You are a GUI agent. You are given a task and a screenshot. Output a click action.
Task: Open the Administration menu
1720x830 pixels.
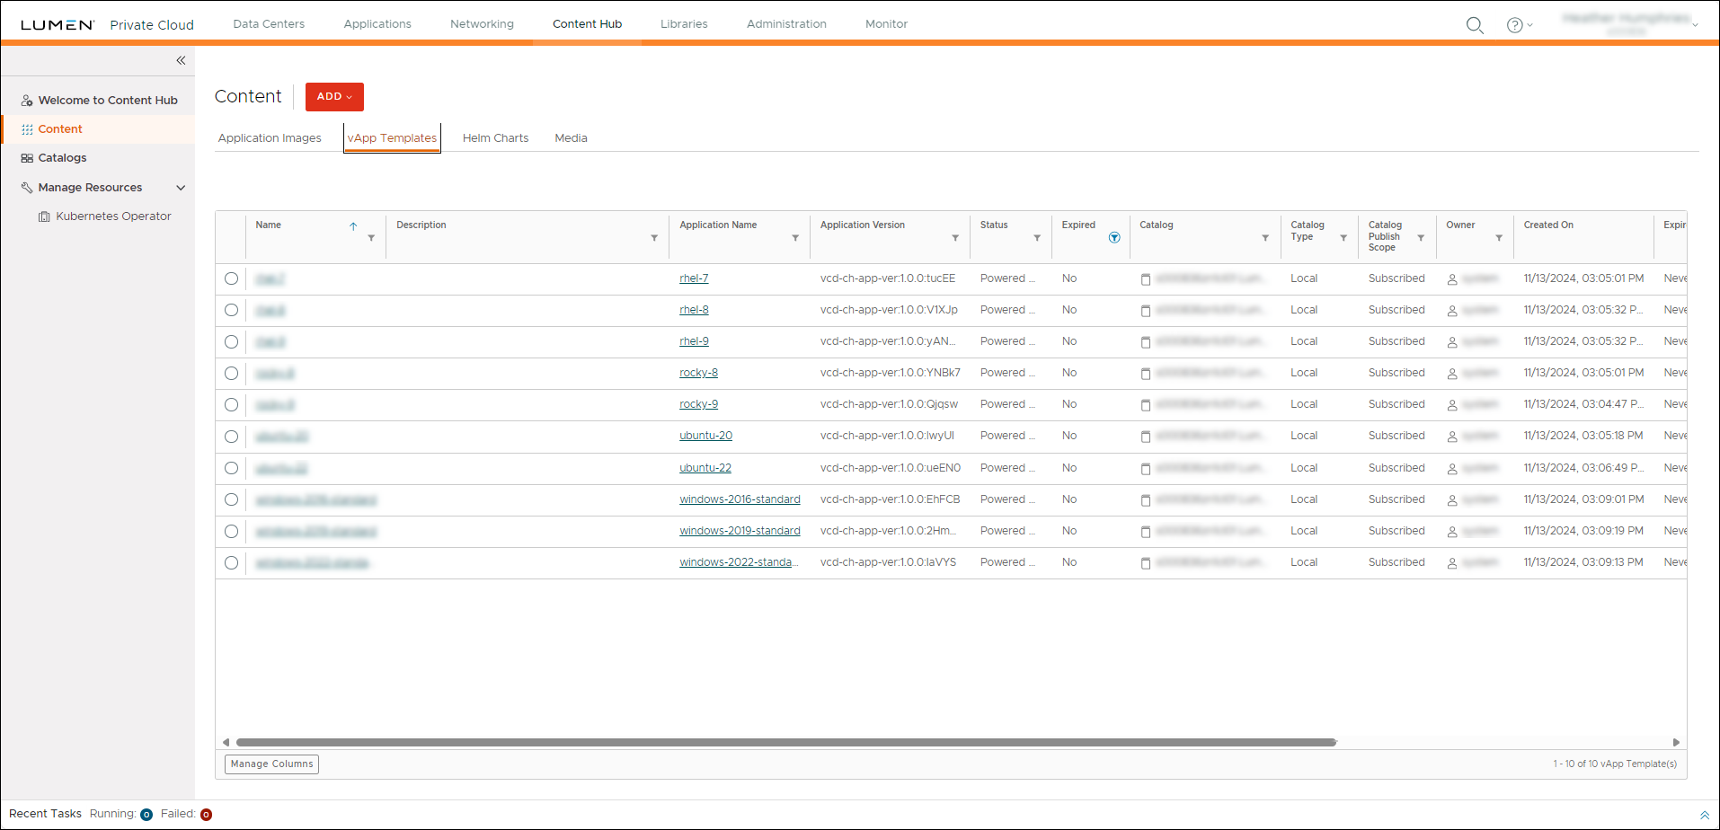[785, 24]
